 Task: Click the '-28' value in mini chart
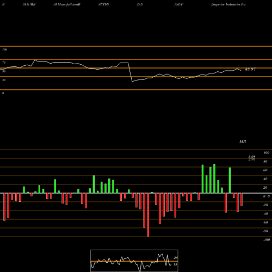[x=175, y=258]
